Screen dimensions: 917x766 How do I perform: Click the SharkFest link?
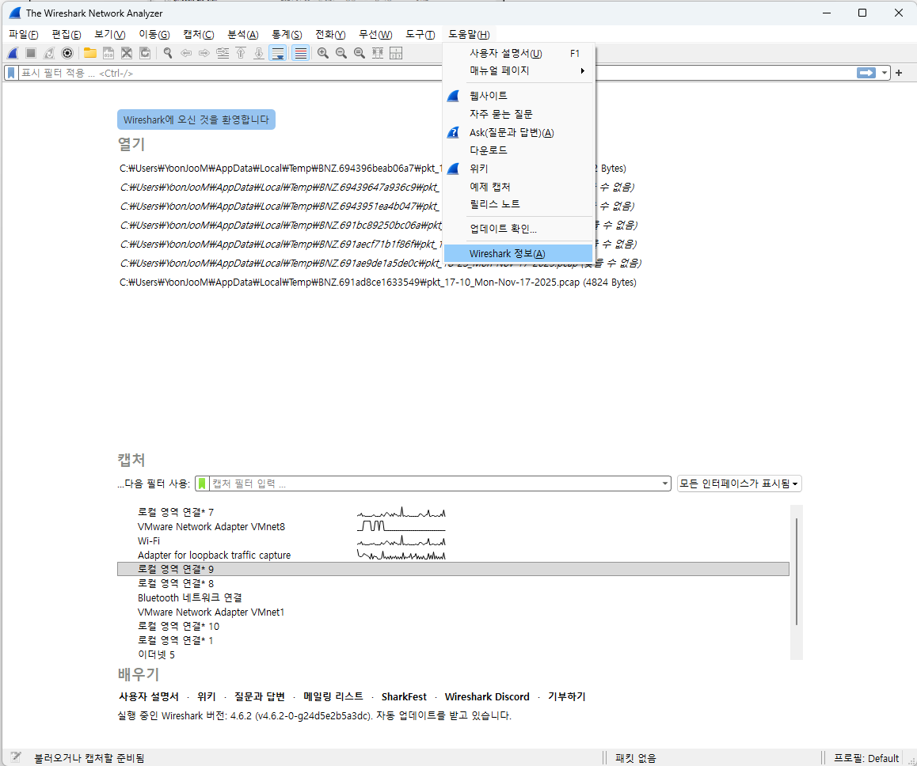coord(404,696)
